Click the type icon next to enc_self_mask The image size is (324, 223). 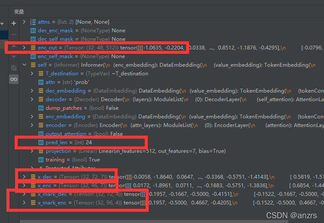pos(33,56)
